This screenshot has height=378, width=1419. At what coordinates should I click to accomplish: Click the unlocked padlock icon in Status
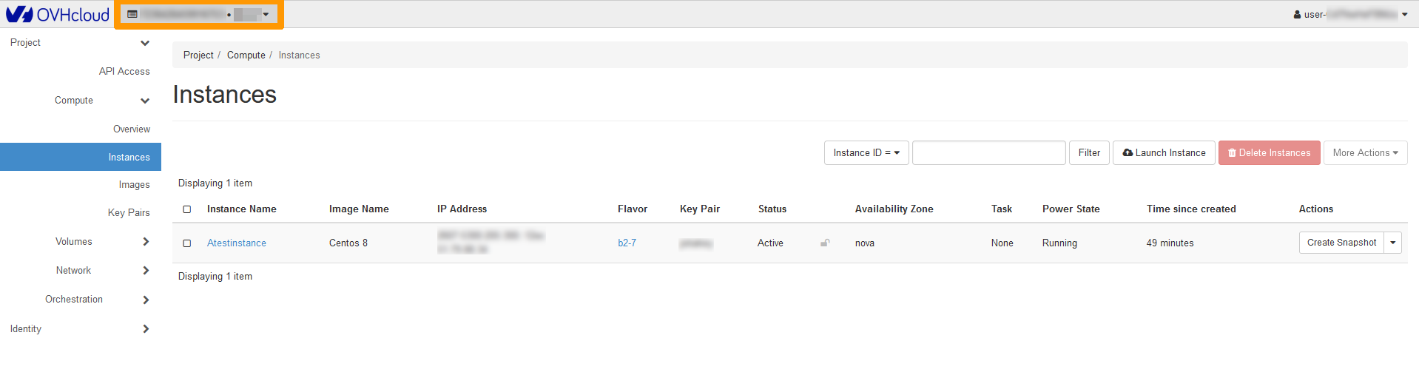[x=825, y=243]
